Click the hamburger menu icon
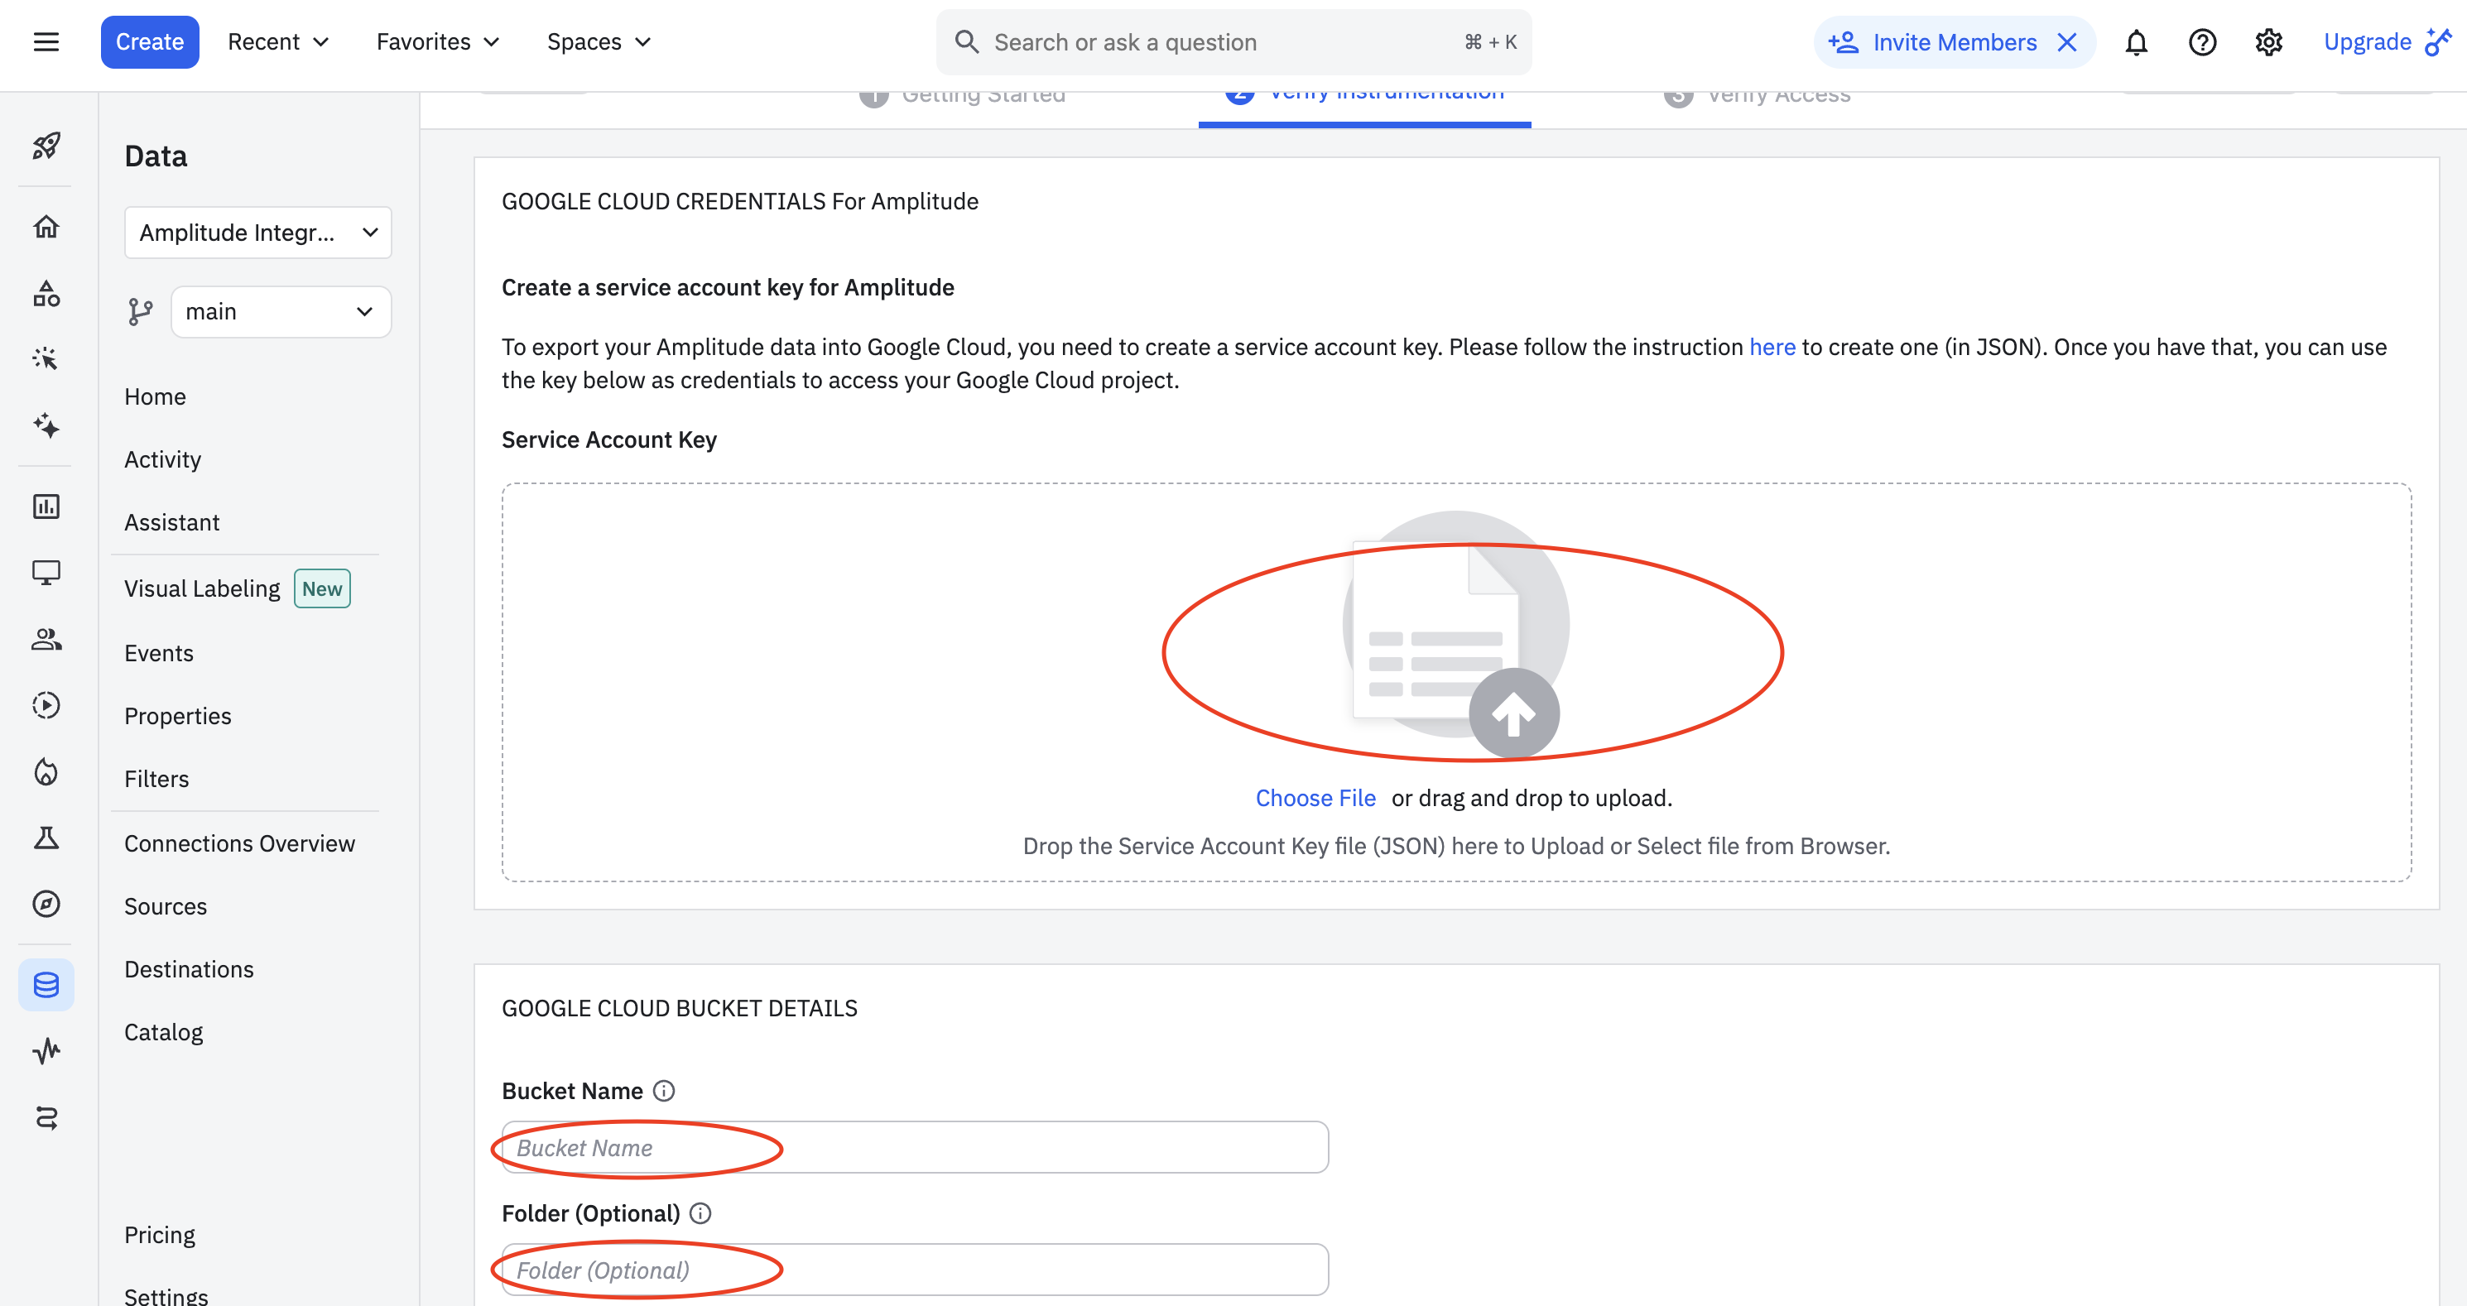 (46, 42)
